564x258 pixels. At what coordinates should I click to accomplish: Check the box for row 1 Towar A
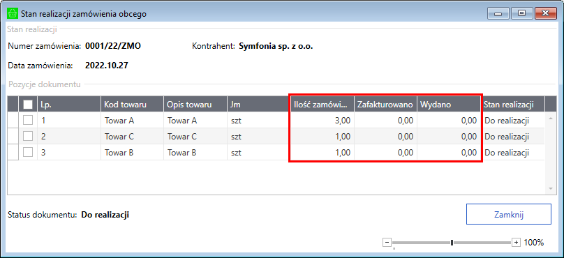click(x=28, y=121)
